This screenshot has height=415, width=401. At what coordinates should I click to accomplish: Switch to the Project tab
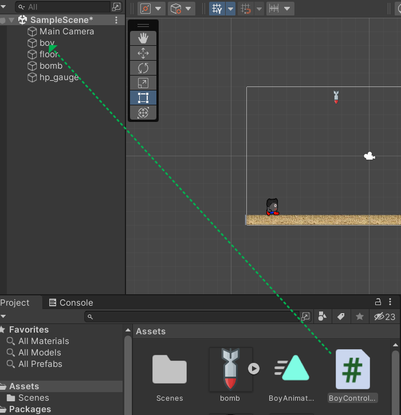pos(15,302)
